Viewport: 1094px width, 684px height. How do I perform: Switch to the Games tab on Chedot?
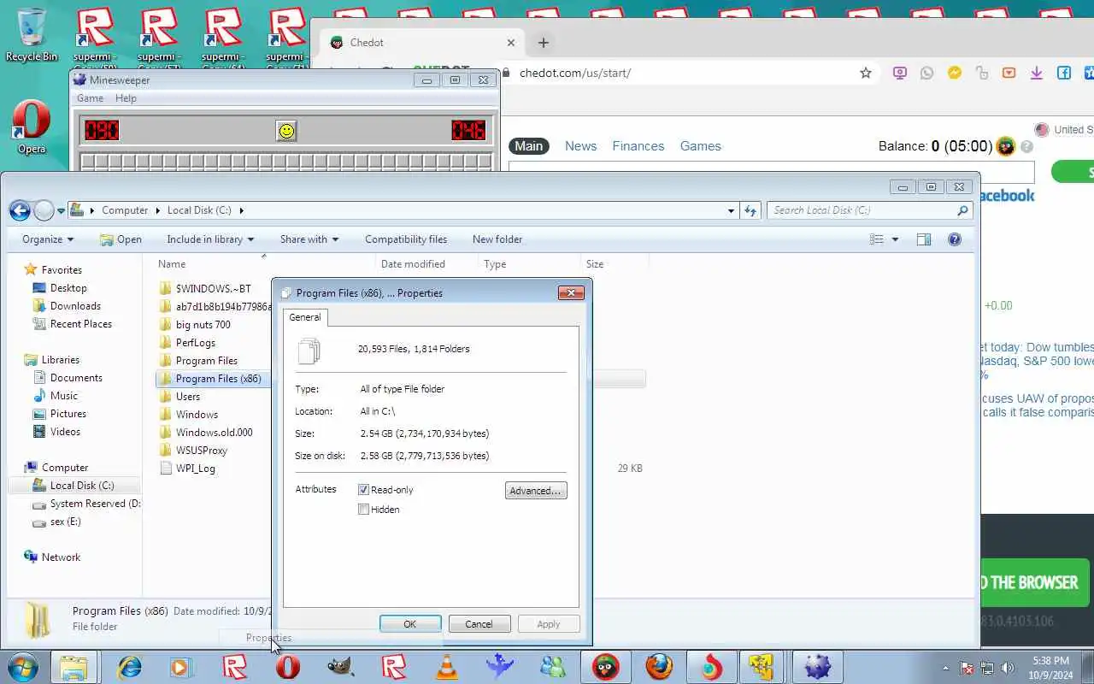click(x=700, y=146)
